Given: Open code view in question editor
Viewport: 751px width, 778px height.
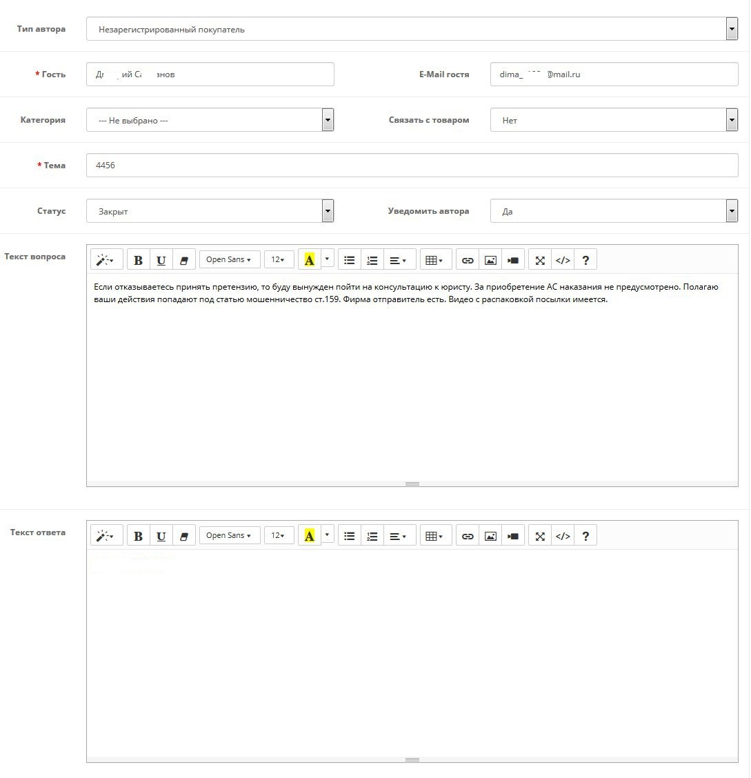Looking at the screenshot, I should coord(563,260).
